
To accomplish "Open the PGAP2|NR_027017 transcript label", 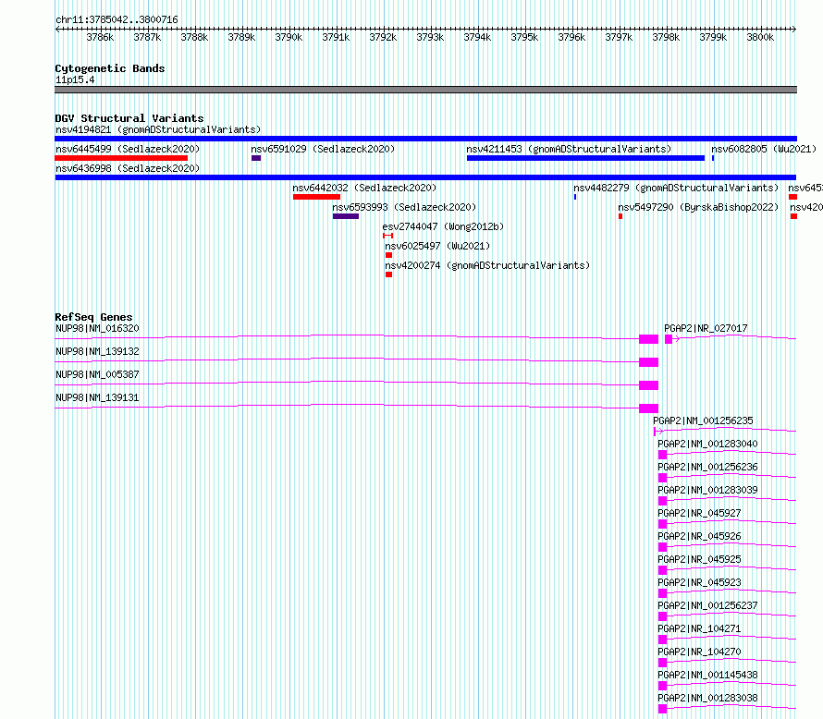I will pos(706,328).
